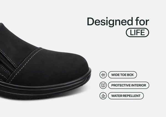Viewport: 166px width, 117px height.
Task: Select the WATER REPELLENT pill label
Action: tap(126, 96)
